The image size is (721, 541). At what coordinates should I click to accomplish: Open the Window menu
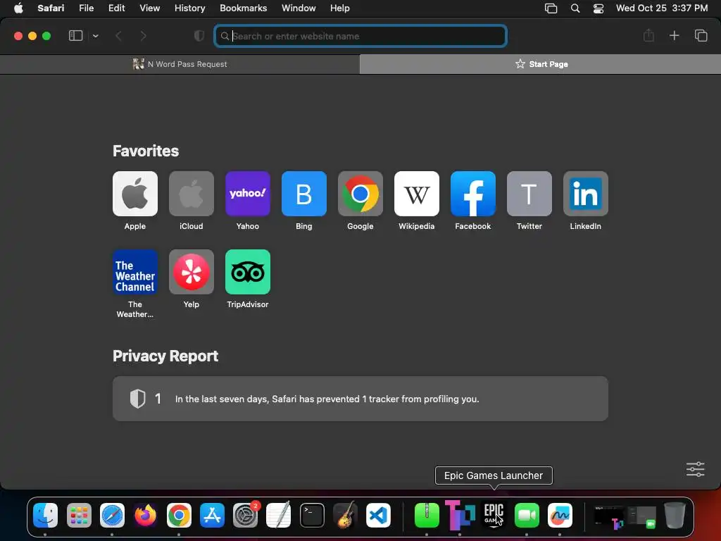click(x=299, y=8)
